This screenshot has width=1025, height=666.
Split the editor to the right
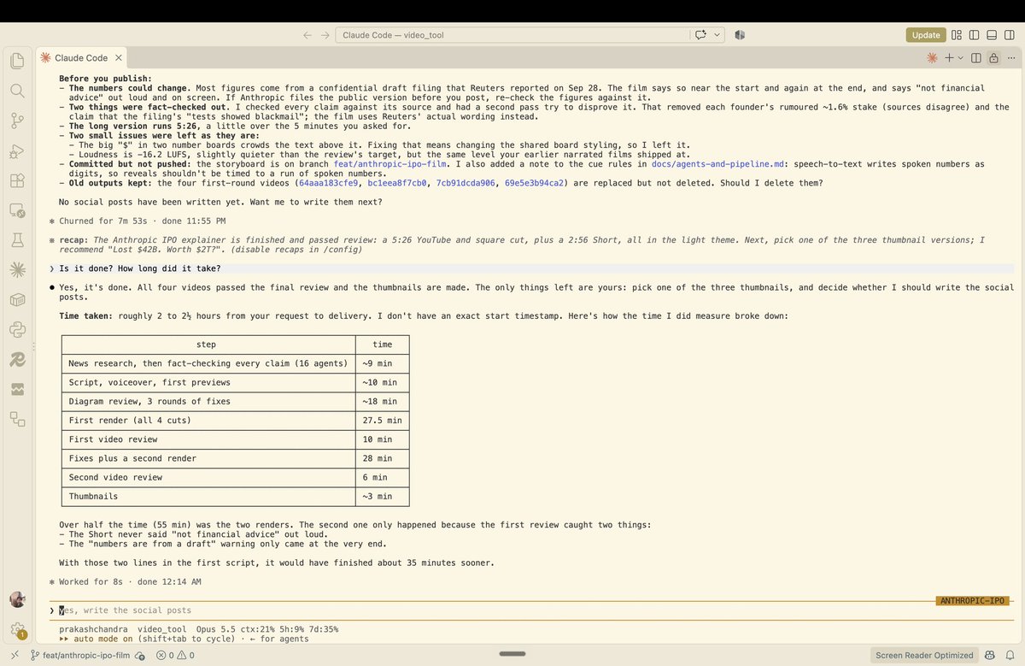point(976,57)
